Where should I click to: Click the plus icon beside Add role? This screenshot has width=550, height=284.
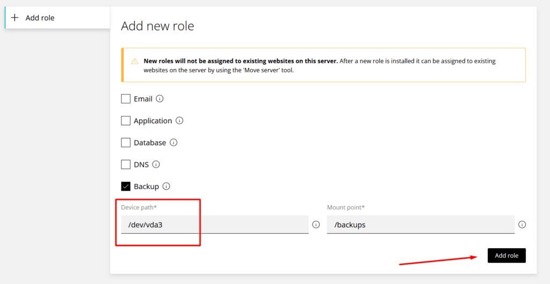point(15,18)
